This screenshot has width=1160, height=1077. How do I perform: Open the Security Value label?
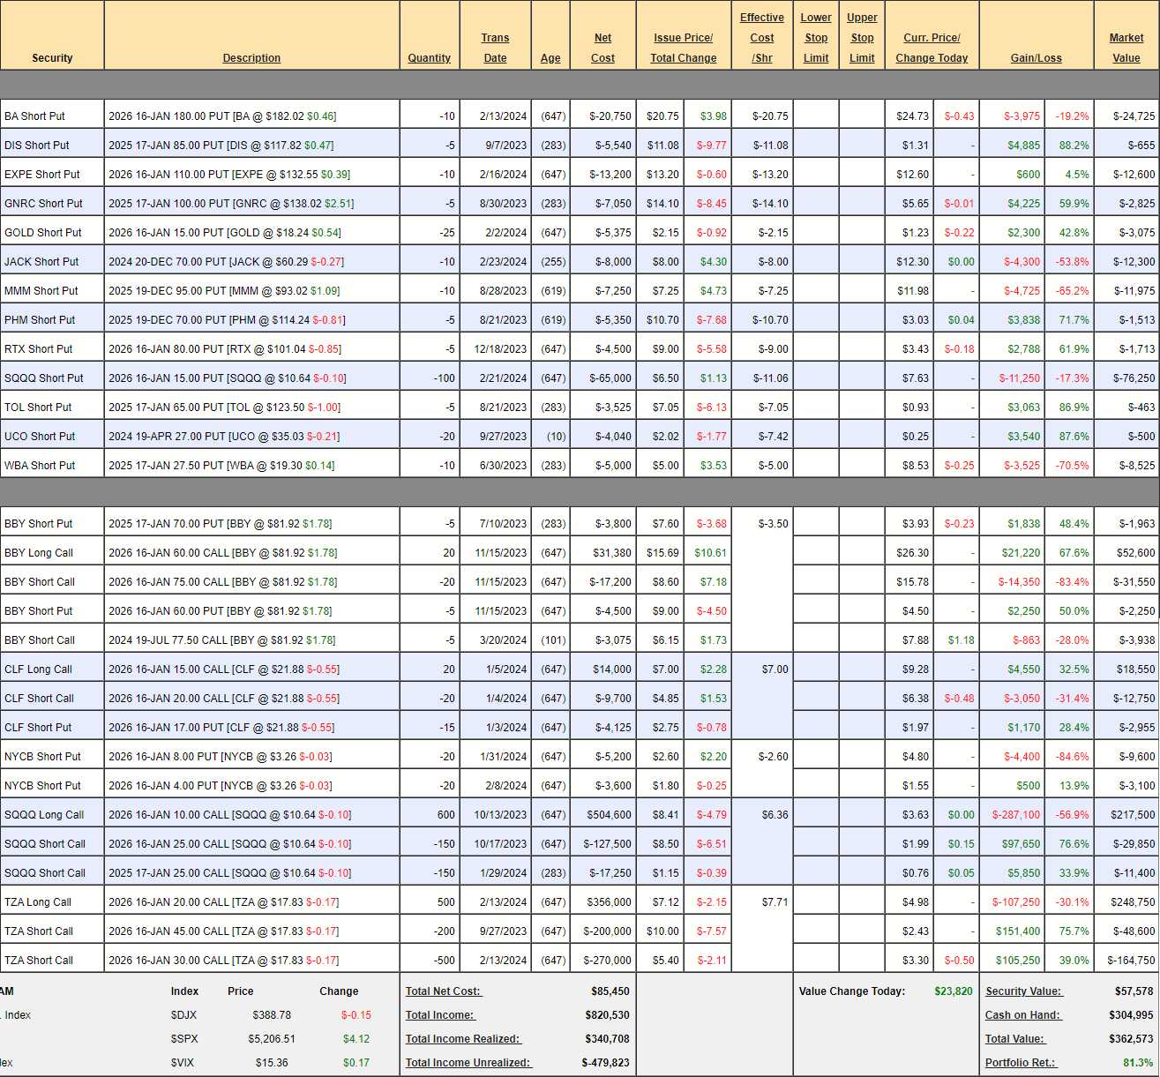(x=1023, y=991)
